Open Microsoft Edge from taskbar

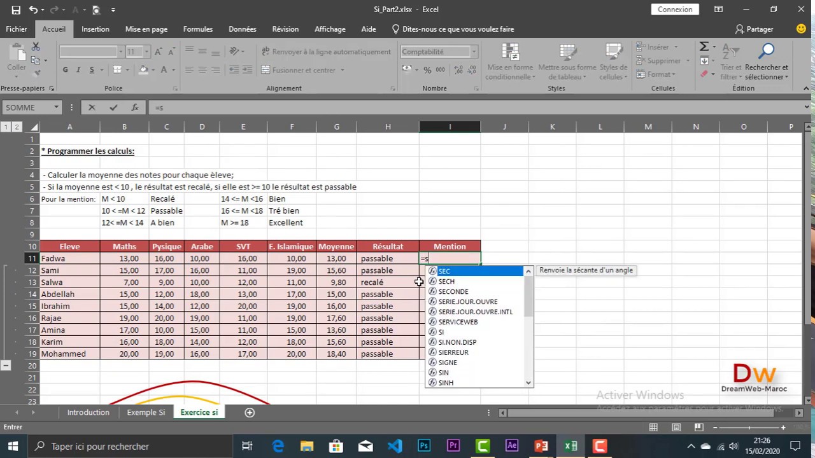278,446
